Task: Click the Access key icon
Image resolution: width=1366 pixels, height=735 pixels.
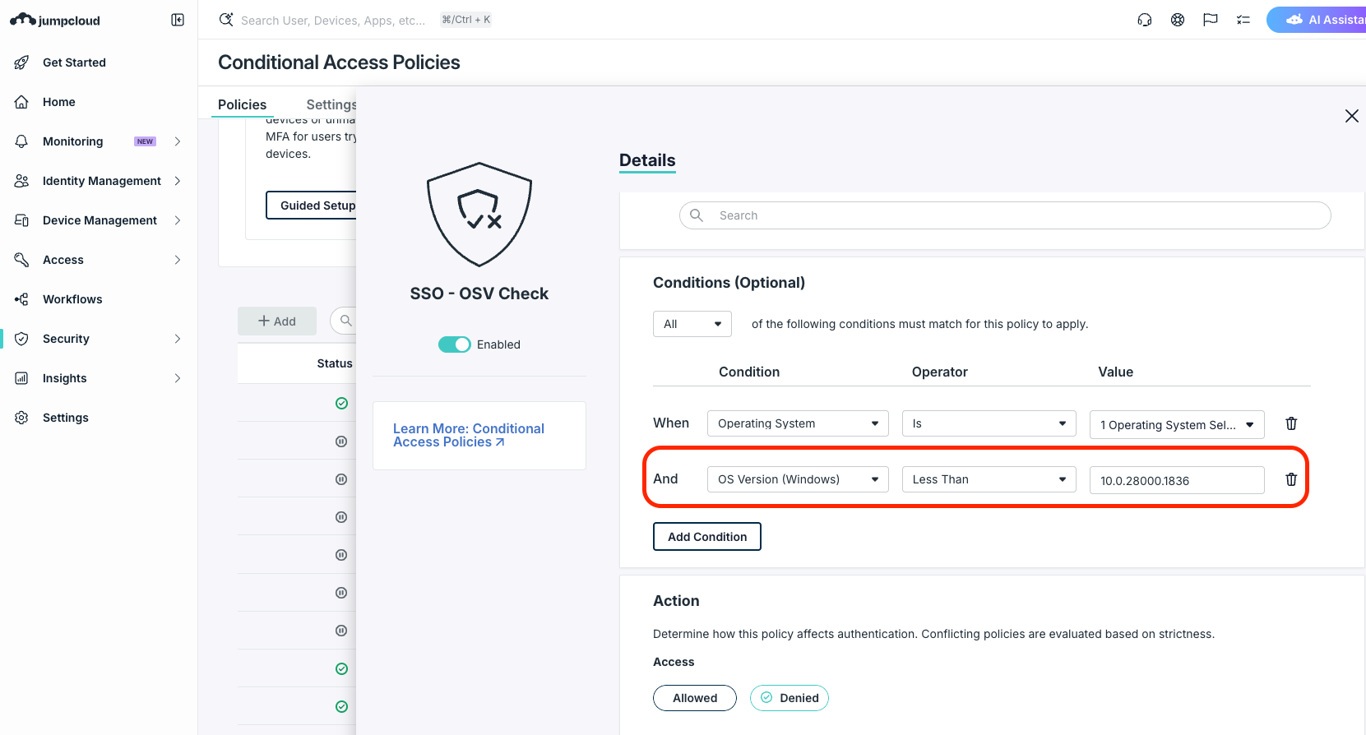Action: pos(22,260)
